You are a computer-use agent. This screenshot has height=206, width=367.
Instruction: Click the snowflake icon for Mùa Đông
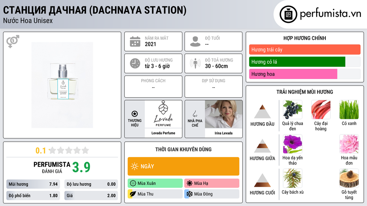(x=190, y=194)
